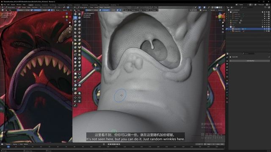
Task: Select the Draw sculpt brush
Action: click(75, 14)
